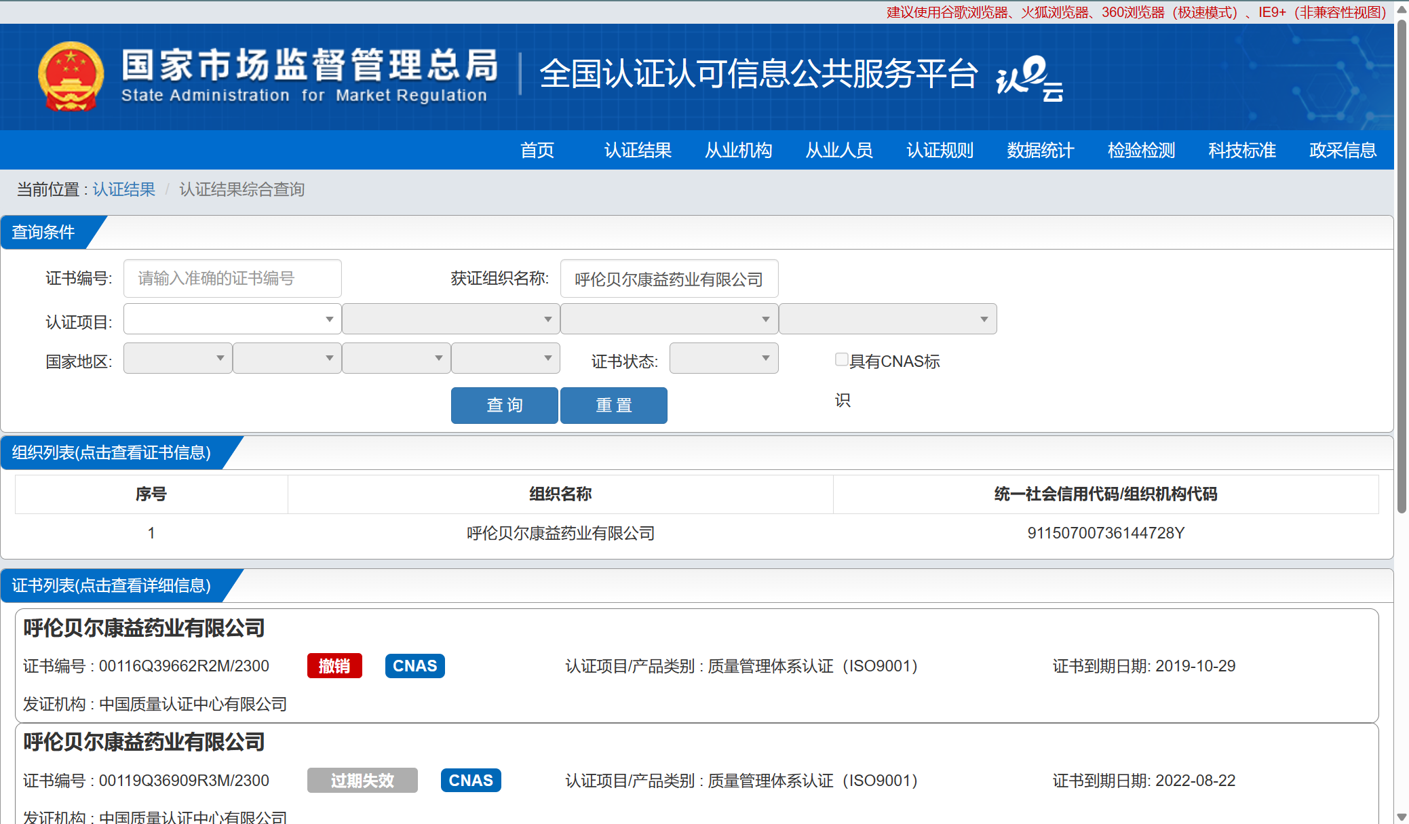Click credit code 91150700736144728Y

pyautogui.click(x=1106, y=533)
